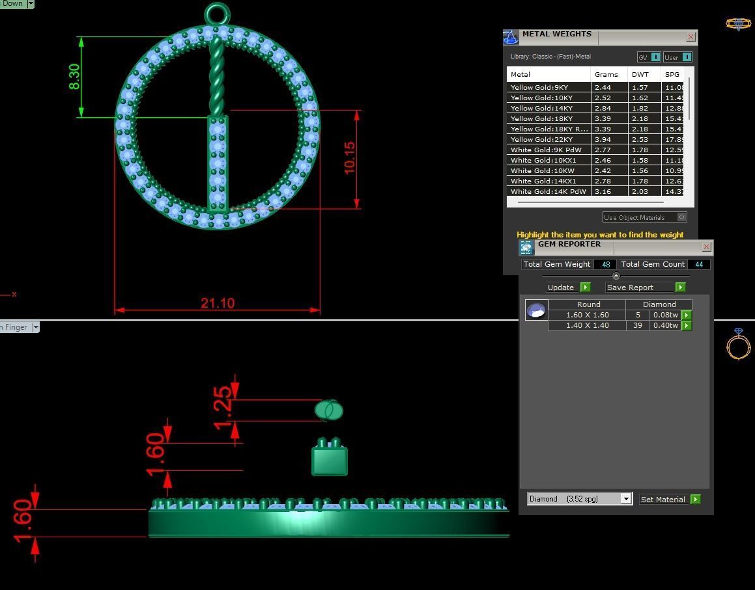Click the Round column header in gem table

(587, 304)
